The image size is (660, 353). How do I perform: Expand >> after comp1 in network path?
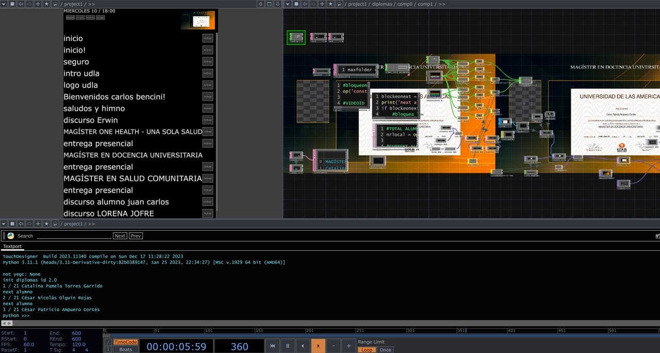point(442,4)
